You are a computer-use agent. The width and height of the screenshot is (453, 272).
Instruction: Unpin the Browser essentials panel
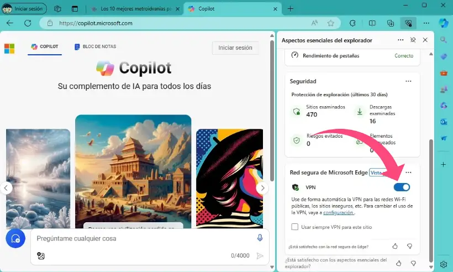(x=413, y=40)
